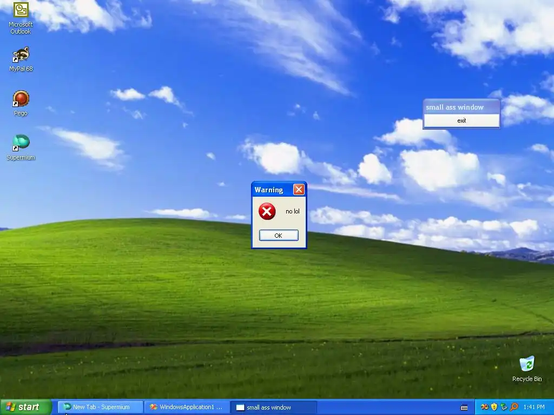The height and width of the screenshot is (415, 554).
Task: Activate small ass window taskbar button
Action: 274,407
